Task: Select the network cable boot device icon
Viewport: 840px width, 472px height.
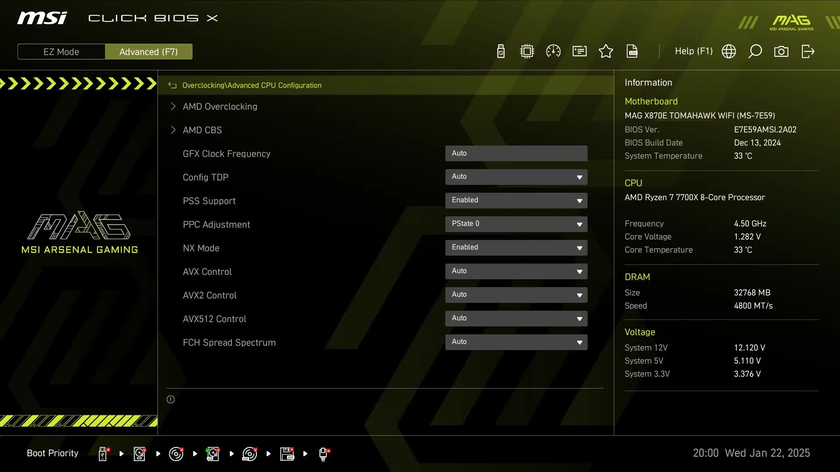Action: [x=324, y=454]
